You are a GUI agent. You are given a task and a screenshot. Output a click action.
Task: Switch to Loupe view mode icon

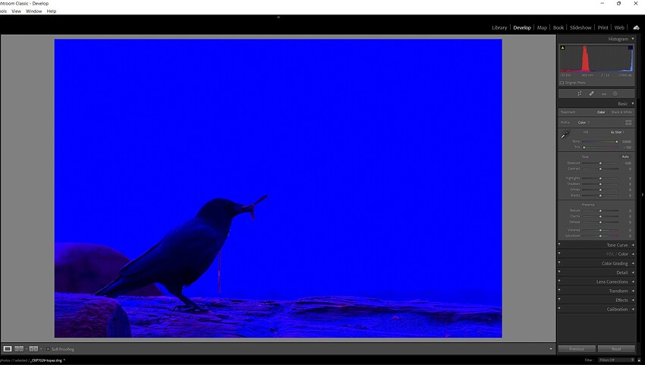pyautogui.click(x=8, y=349)
